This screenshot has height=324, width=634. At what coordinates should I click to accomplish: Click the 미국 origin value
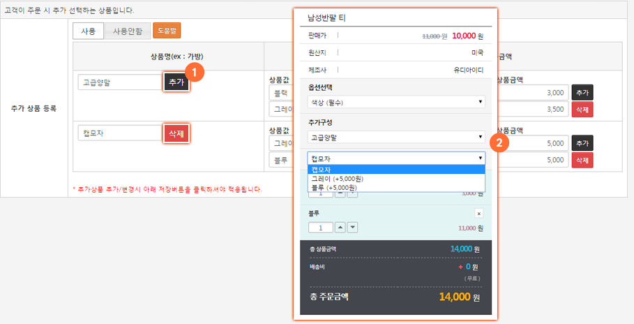[x=477, y=52]
